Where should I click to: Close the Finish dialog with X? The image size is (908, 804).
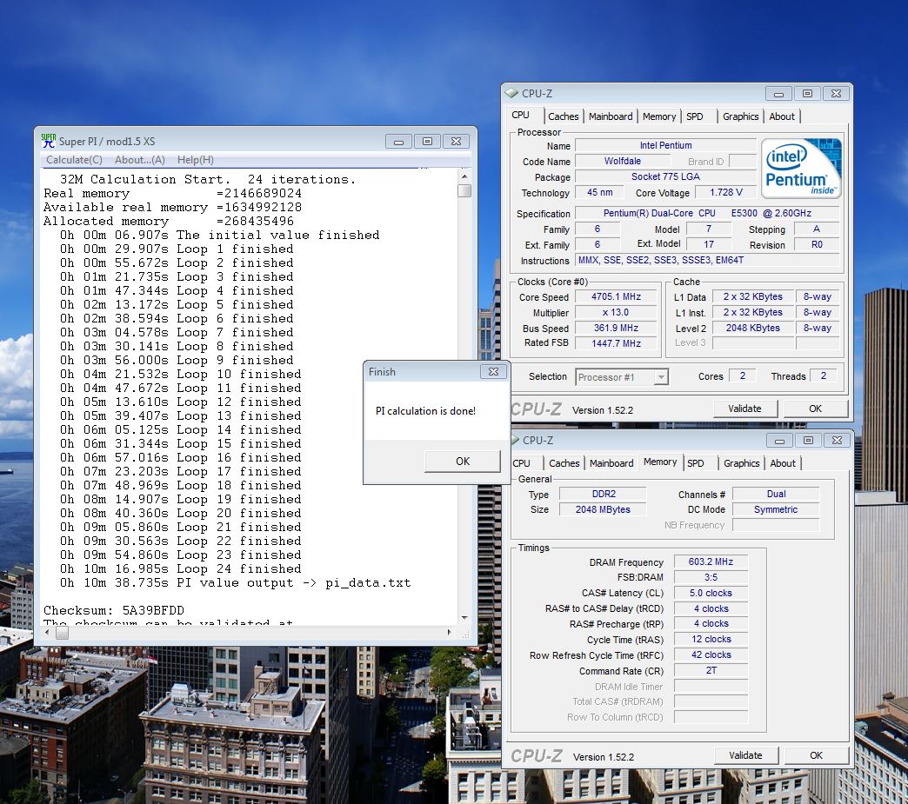(x=493, y=372)
